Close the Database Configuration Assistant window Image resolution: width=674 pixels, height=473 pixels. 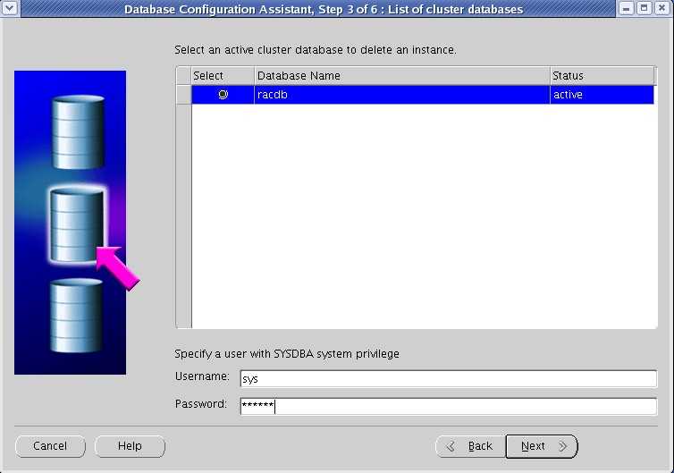tap(662, 8)
